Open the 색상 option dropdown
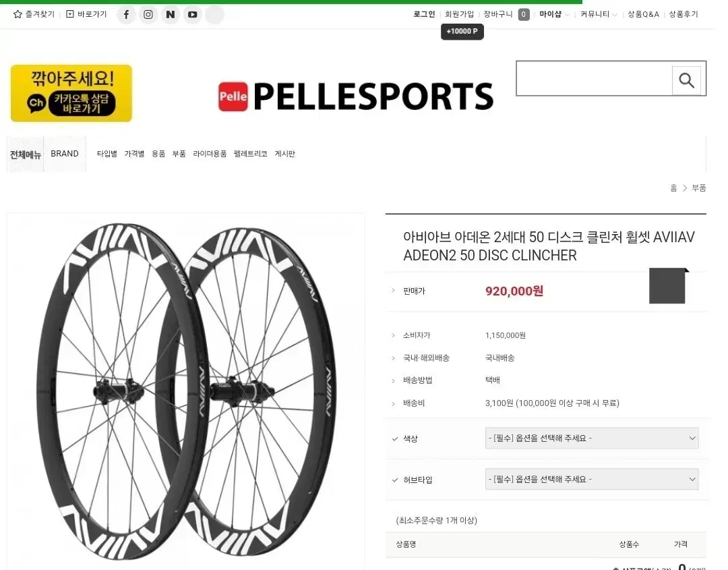This screenshot has height=570, width=728. (x=591, y=438)
